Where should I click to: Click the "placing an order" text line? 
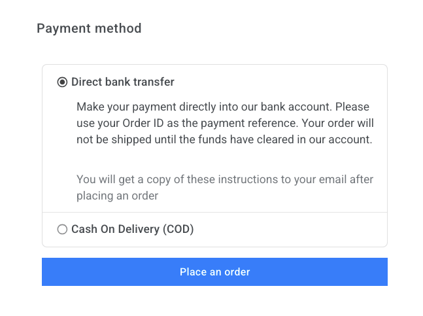coord(118,196)
